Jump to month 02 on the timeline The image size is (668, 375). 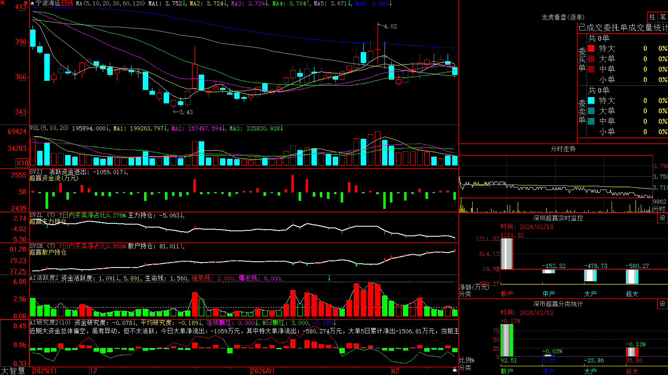(x=395, y=371)
